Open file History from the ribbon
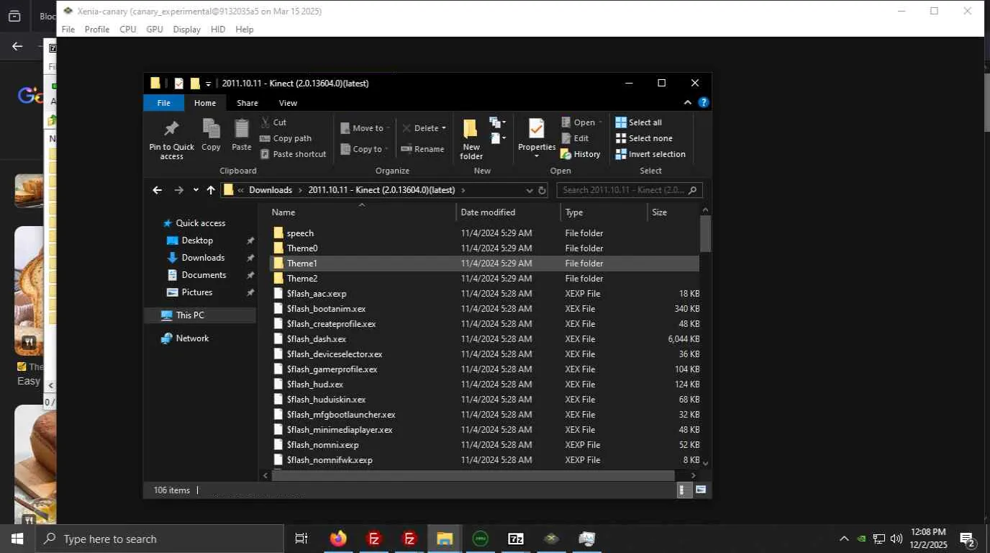 pyautogui.click(x=581, y=154)
